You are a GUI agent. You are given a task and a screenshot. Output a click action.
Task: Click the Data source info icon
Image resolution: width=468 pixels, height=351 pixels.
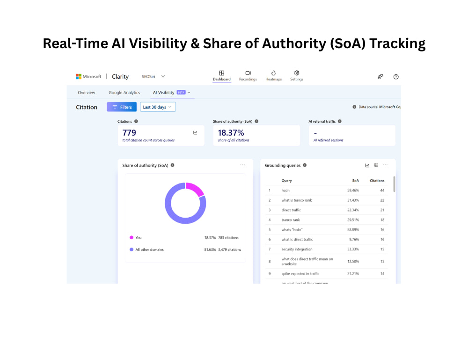click(x=354, y=107)
